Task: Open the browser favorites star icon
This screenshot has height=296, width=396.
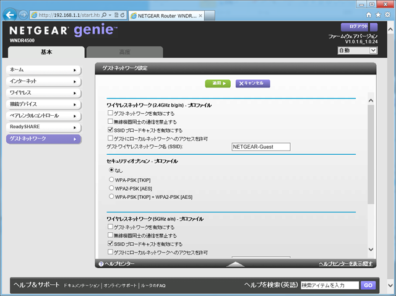Action: (x=378, y=14)
